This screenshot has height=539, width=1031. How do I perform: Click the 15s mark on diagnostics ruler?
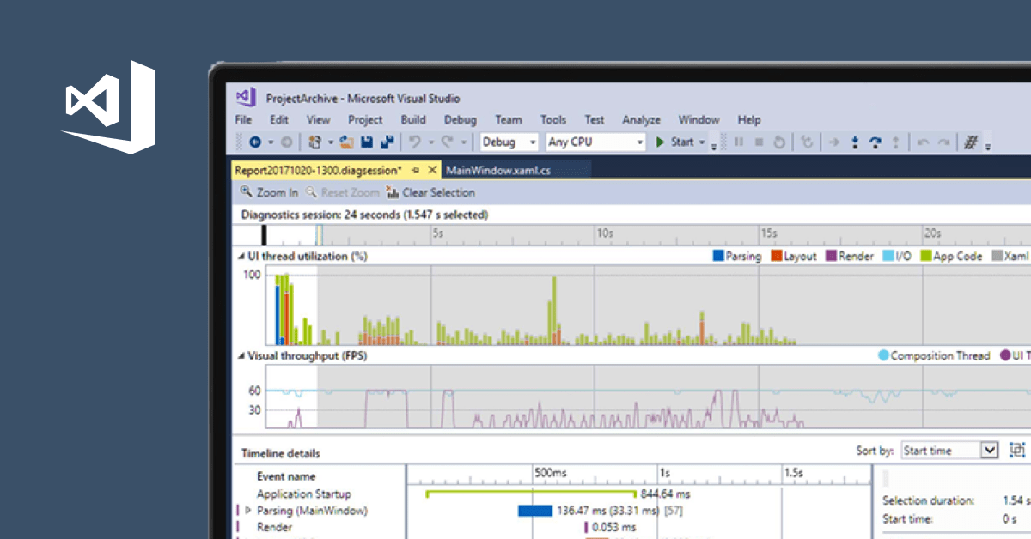coord(768,233)
